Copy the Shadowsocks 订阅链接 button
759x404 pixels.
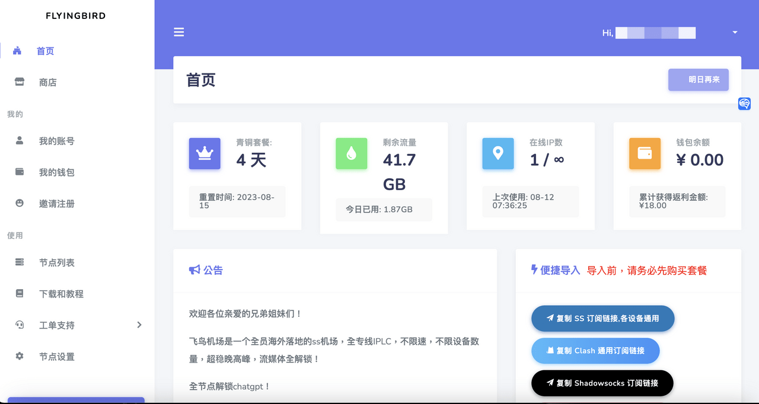point(602,383)
